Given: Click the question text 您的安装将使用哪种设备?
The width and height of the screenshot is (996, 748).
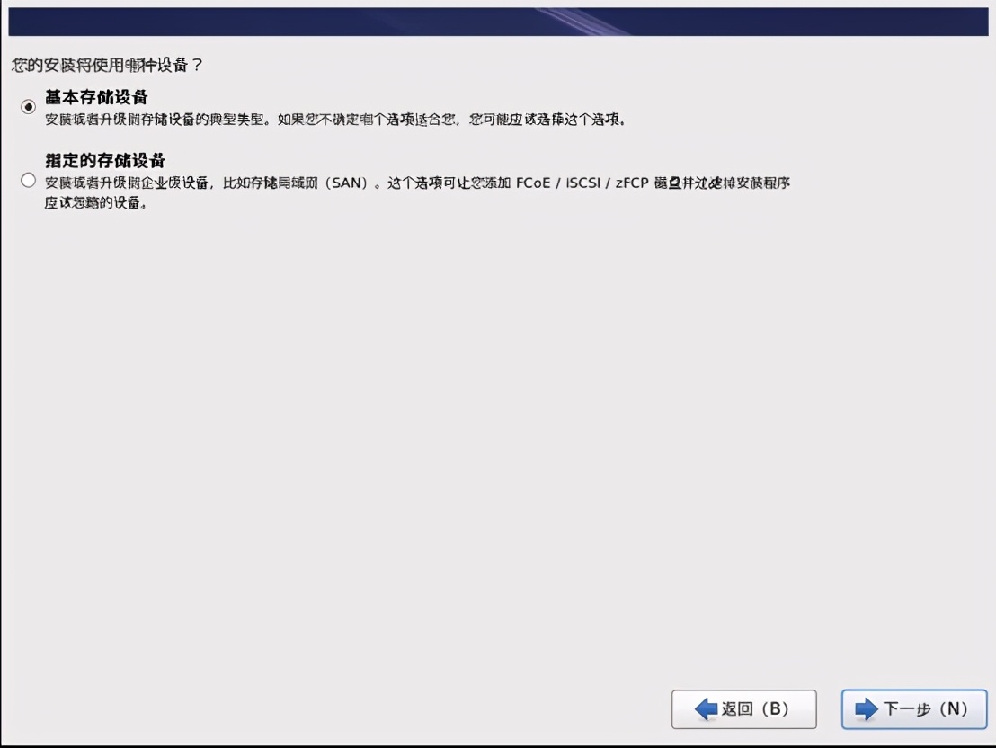Looking at the screenshot, I should (107, 65).
